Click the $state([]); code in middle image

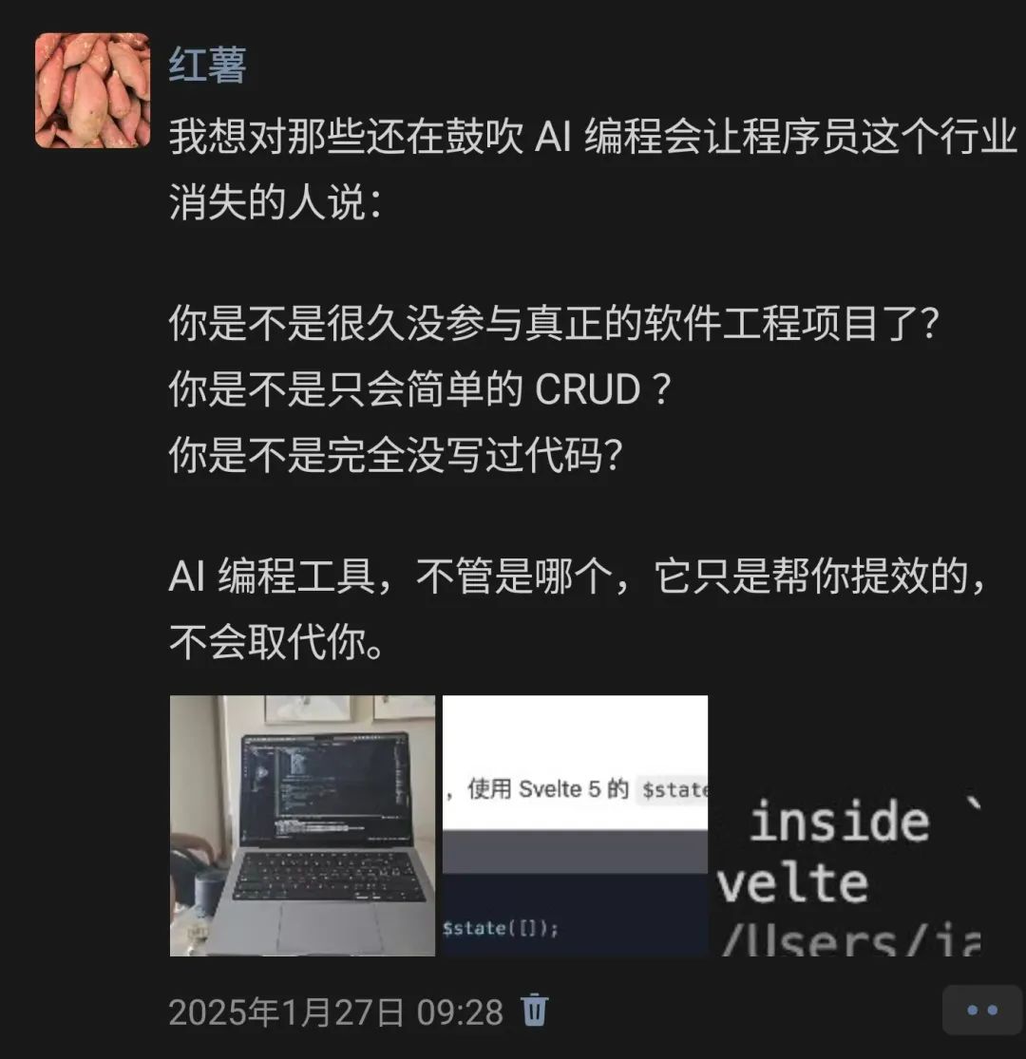501,929
